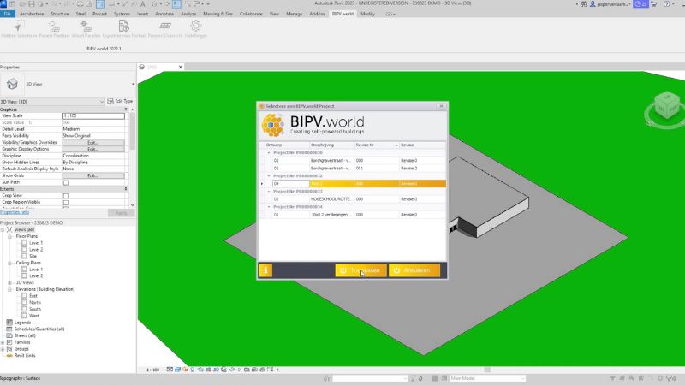Click the Omschrijving column header
685x385 pixels.
pyautogui.click(x=331, y=145)
